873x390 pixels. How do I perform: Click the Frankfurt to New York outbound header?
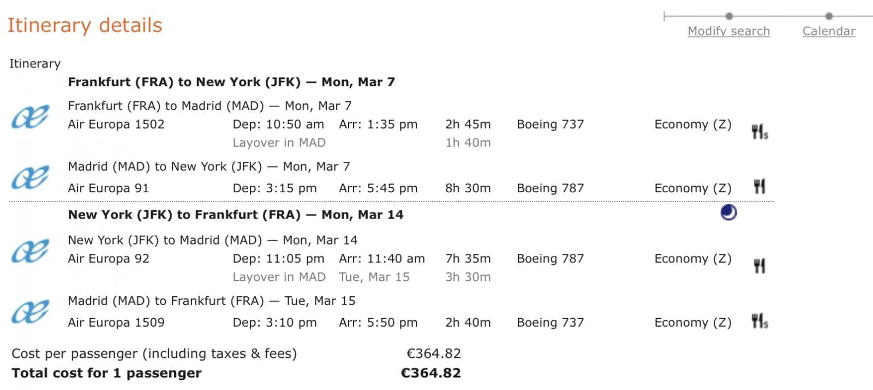coord(231,82)
